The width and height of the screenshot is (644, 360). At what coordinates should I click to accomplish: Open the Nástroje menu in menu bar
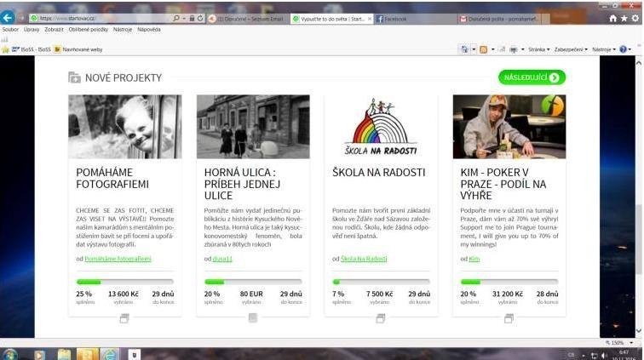123,30
